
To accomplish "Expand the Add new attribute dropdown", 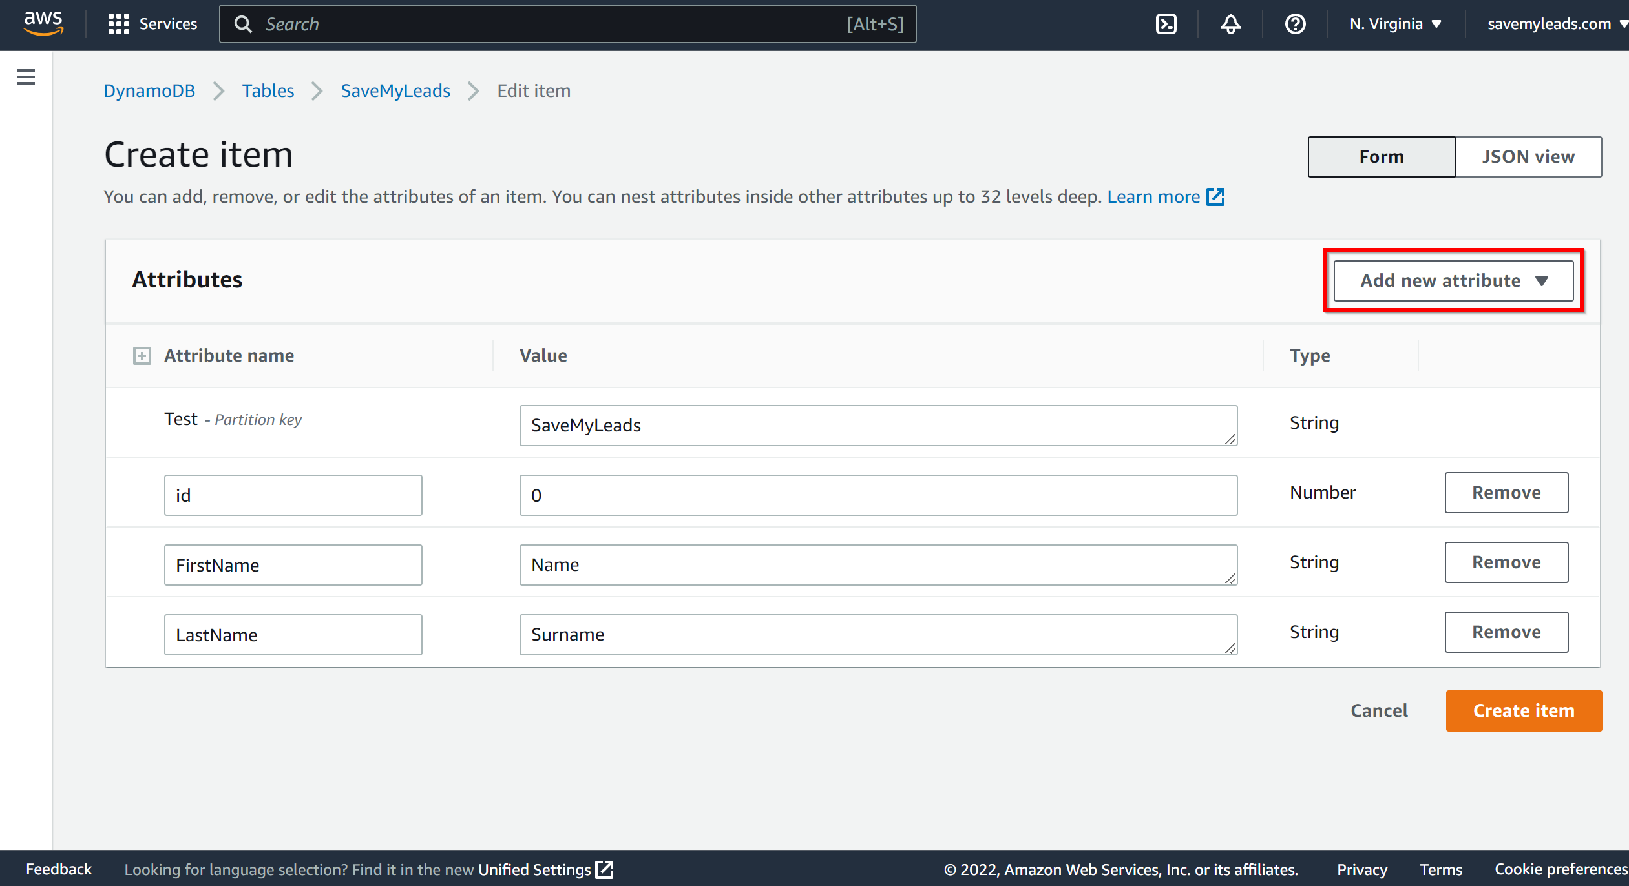I will point(1453,280).
